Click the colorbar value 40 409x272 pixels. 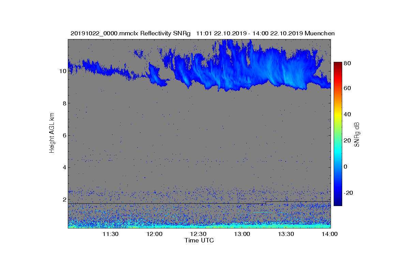pos(348,114)
